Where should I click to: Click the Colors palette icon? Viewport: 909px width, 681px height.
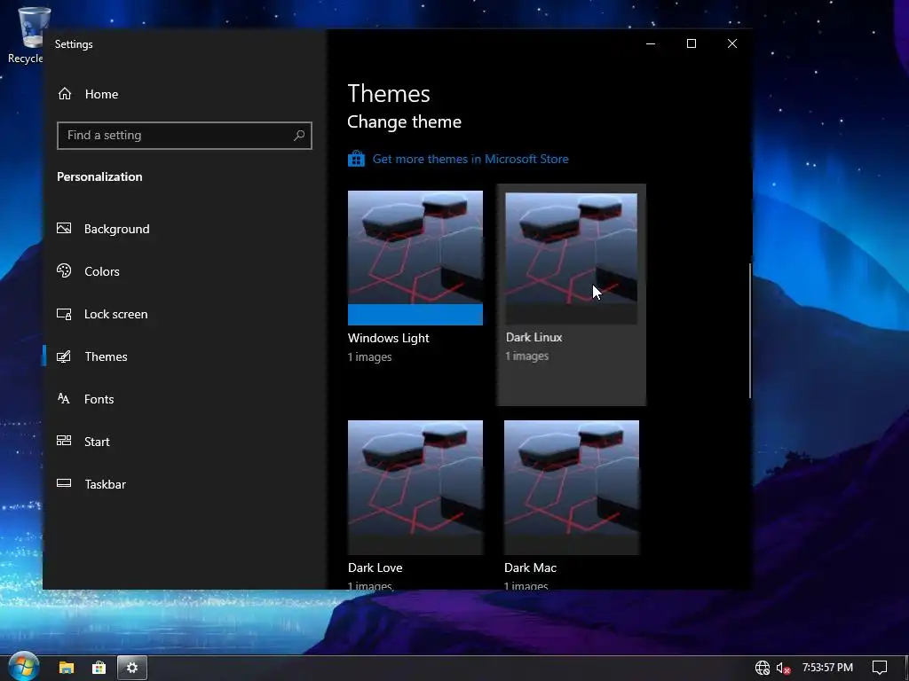pos(64,270)
